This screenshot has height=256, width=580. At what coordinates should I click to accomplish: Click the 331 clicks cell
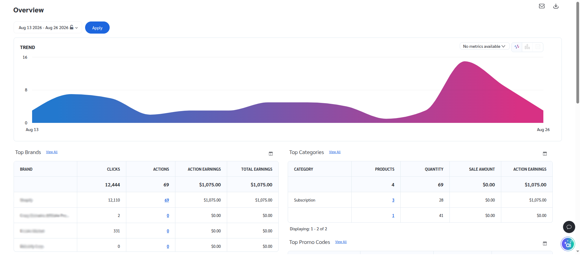coord(117,231)
